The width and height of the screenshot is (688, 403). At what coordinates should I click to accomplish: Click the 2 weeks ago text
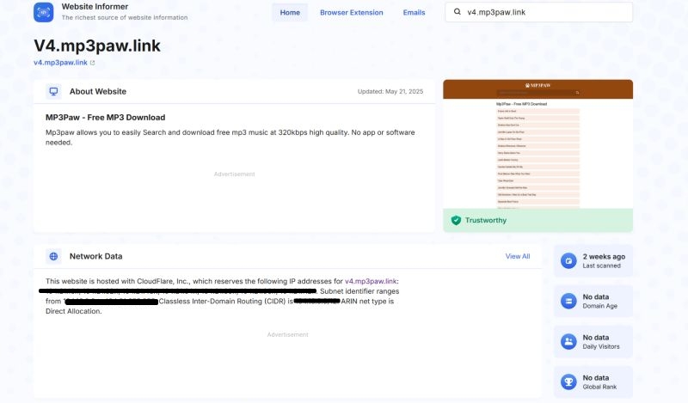(x=604, y=257)
